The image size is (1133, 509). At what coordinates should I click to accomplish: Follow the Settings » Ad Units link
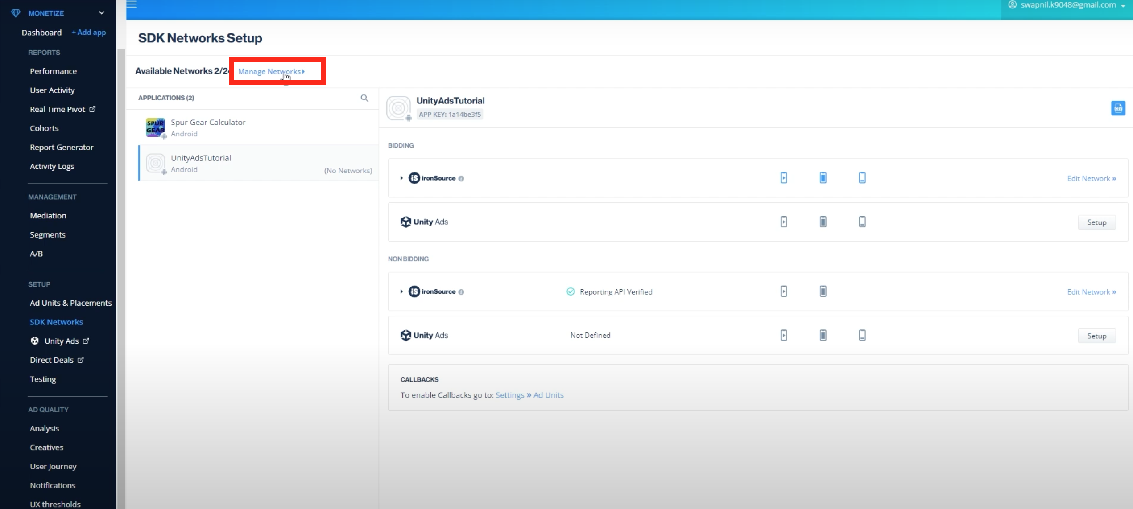(529, 395)
